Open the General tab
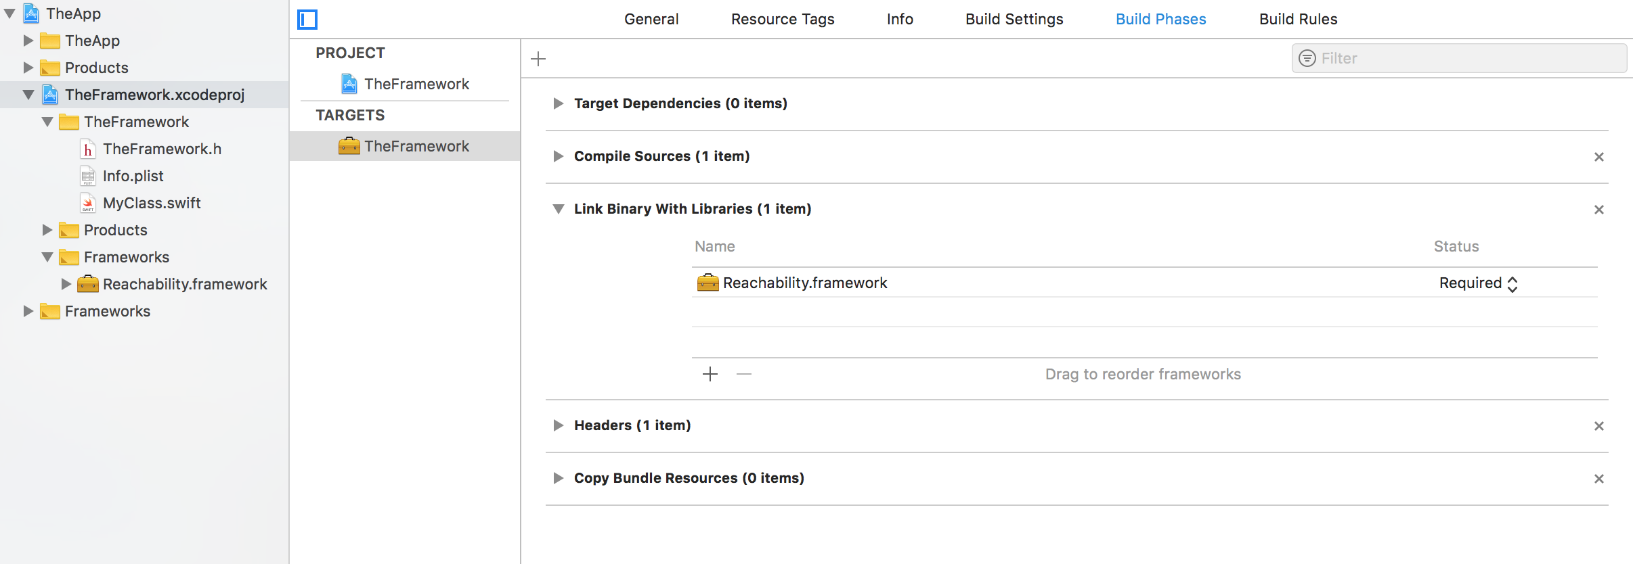Screen dimensions: 1633x564 [651, 19]
